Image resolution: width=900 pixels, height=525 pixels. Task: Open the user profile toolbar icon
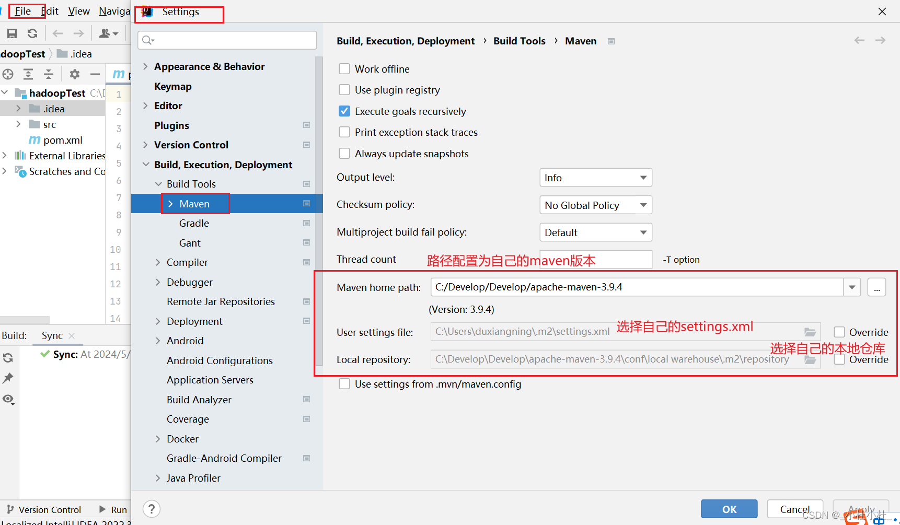click(108, 33)
